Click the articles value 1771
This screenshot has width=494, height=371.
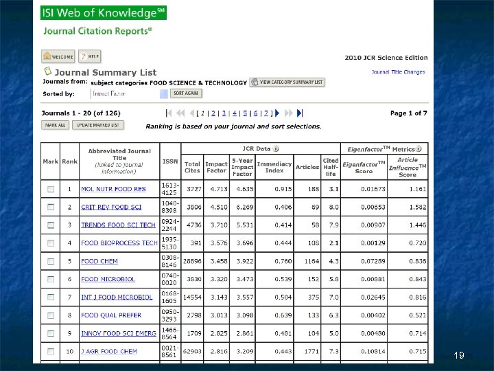(312, 352)
